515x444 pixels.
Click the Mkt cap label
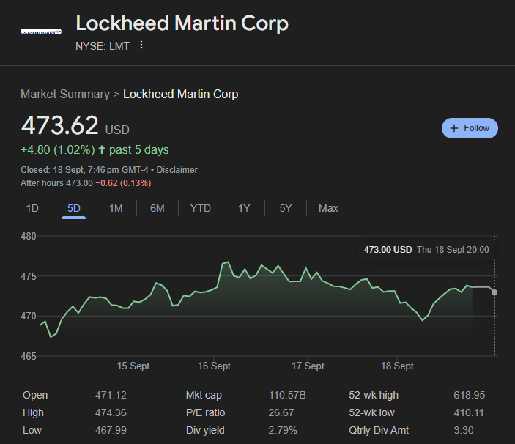click(204, 395)
